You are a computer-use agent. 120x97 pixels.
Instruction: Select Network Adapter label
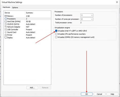14,27
